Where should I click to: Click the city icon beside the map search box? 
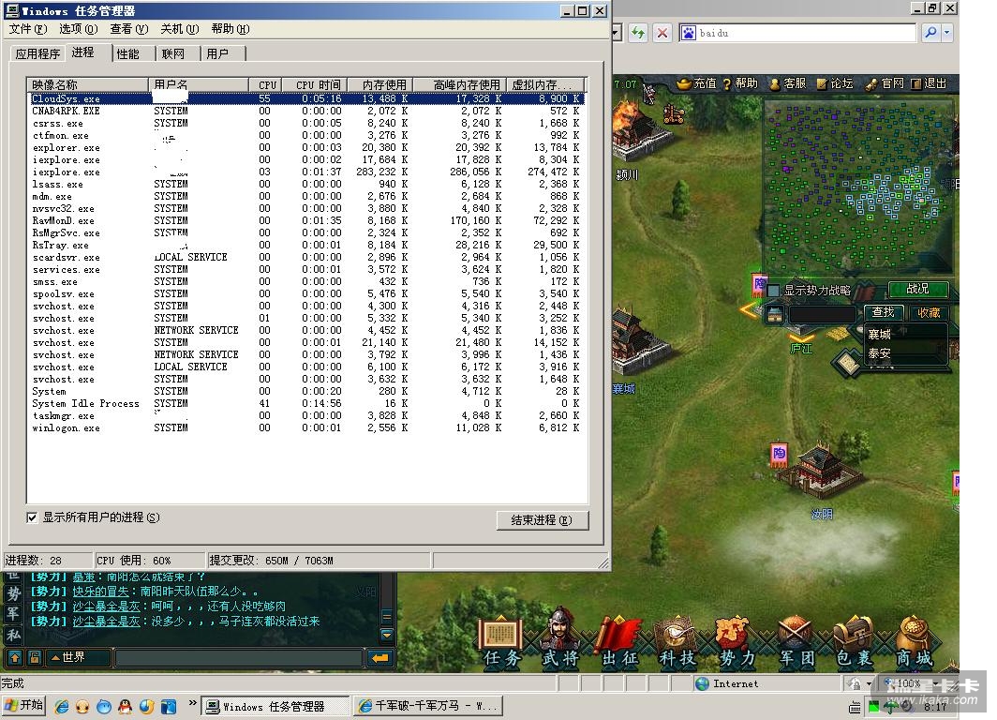(x=774, y=313)
